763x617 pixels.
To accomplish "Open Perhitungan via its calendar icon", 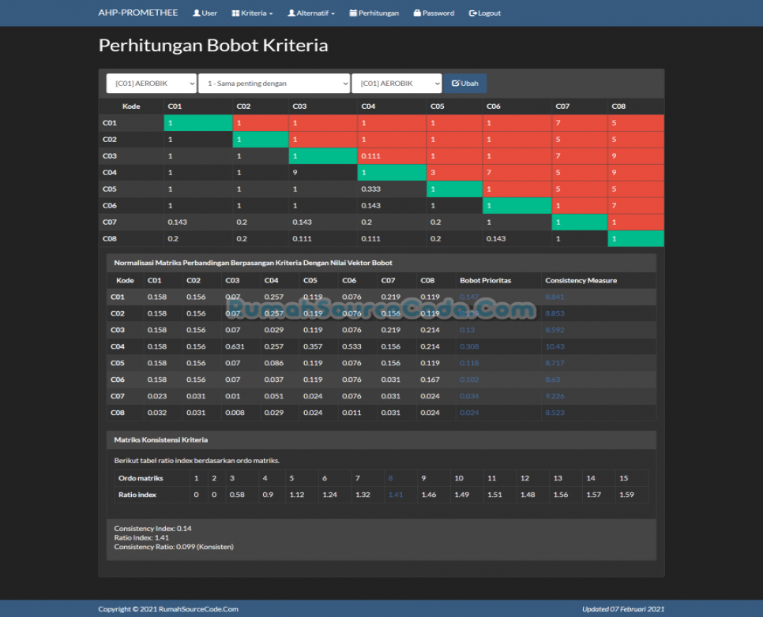I will (x=353, y=13).
